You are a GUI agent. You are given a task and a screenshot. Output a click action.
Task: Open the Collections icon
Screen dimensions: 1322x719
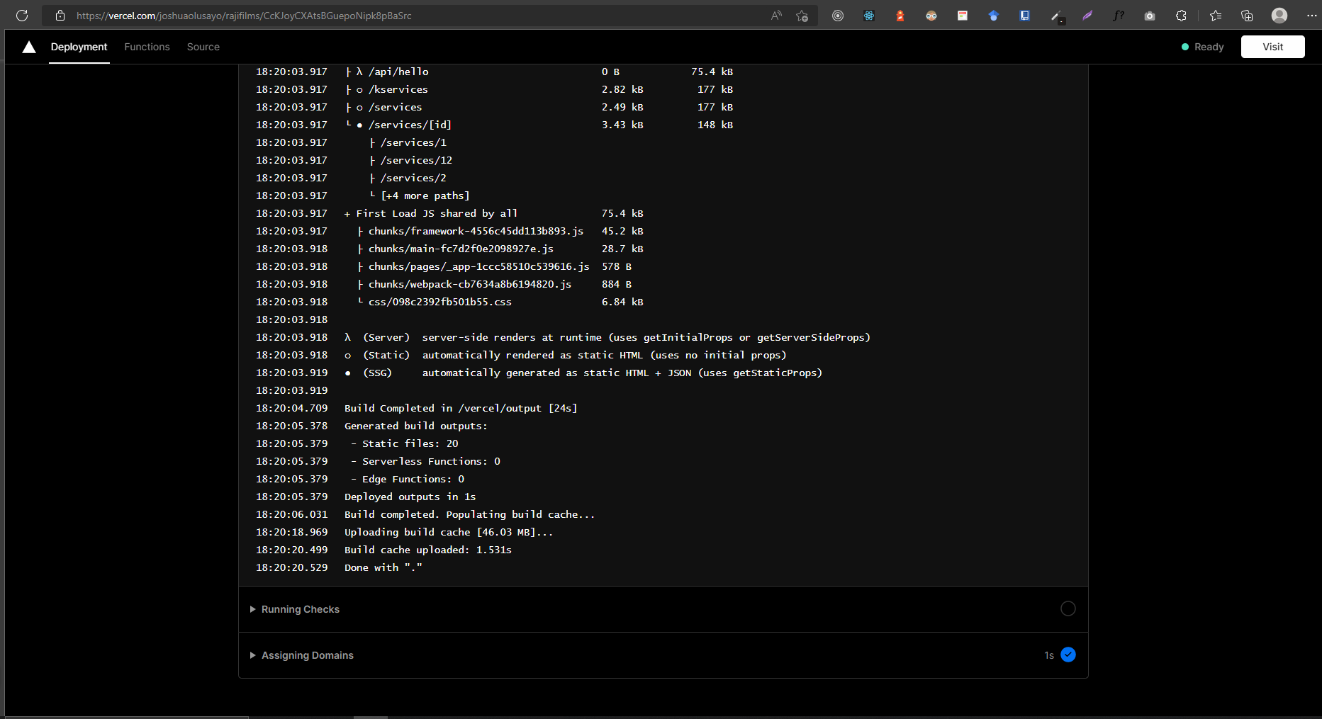(1247, 15)
